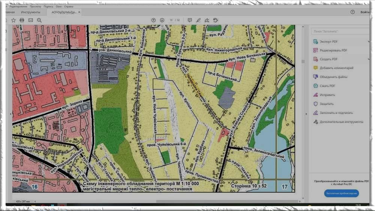Open search with the magnifier icon
This screenshot has height=211, width=375.
tap(39, 20)
